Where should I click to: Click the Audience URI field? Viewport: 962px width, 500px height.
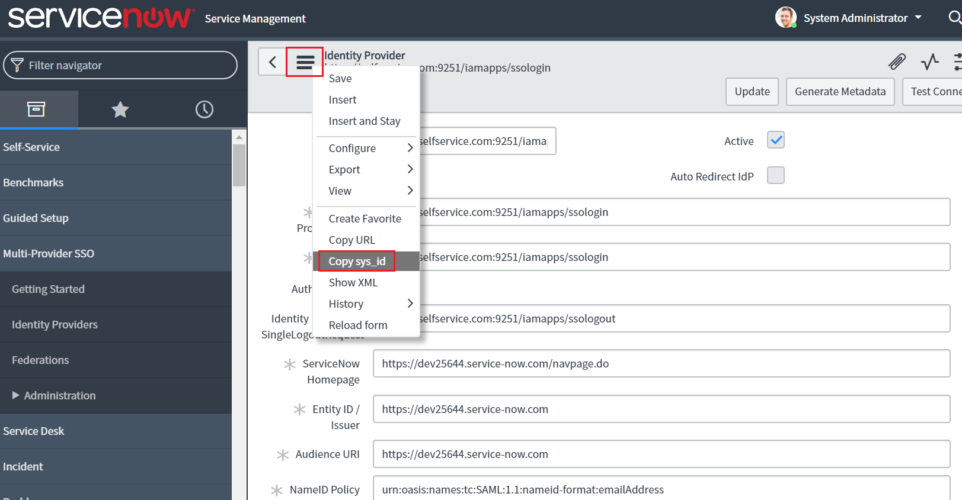click(x=661, y=454)
